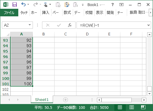This screenshot has width=153, height=111.
Task: Click horizontal scrollbar left arrow
Action: tap(99, 100)
